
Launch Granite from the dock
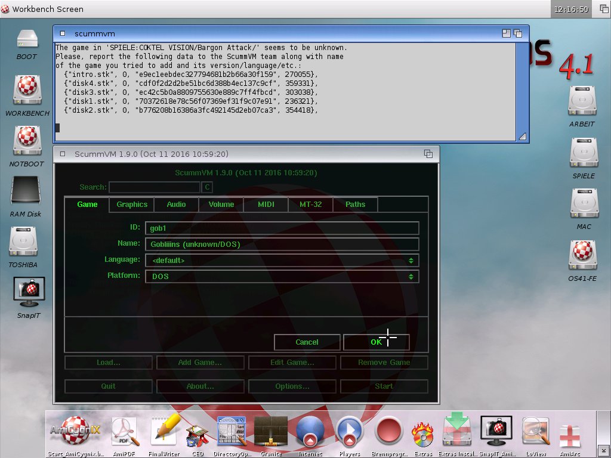pos(270,432)
